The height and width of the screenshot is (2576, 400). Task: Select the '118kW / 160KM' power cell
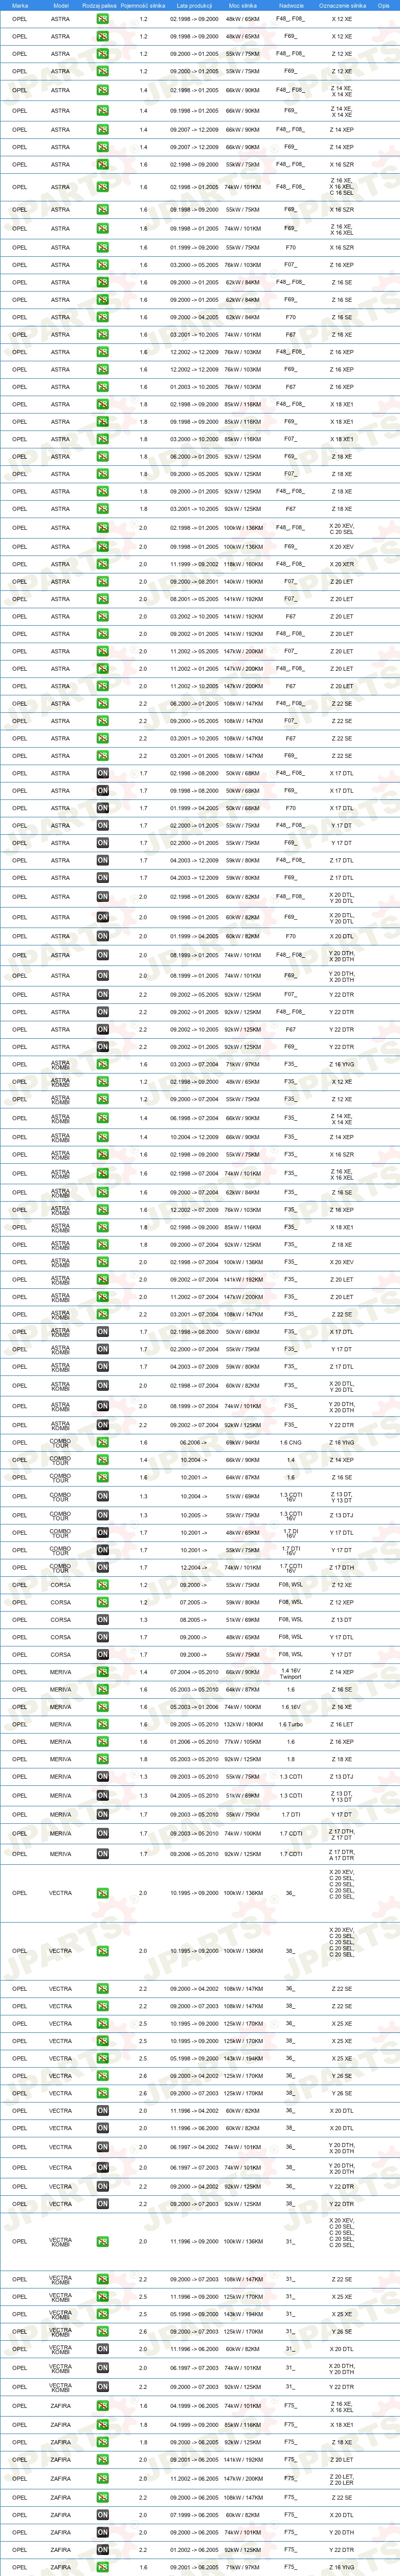coord(242,564)
